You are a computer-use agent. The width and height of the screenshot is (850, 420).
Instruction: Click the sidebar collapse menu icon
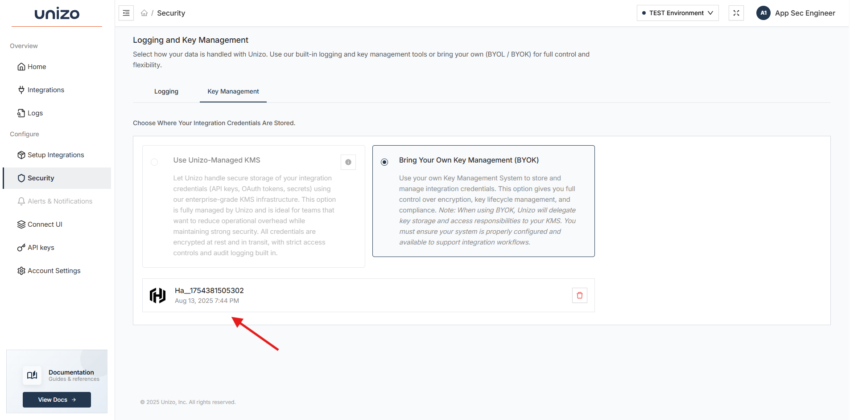click(x=126, y=13)
